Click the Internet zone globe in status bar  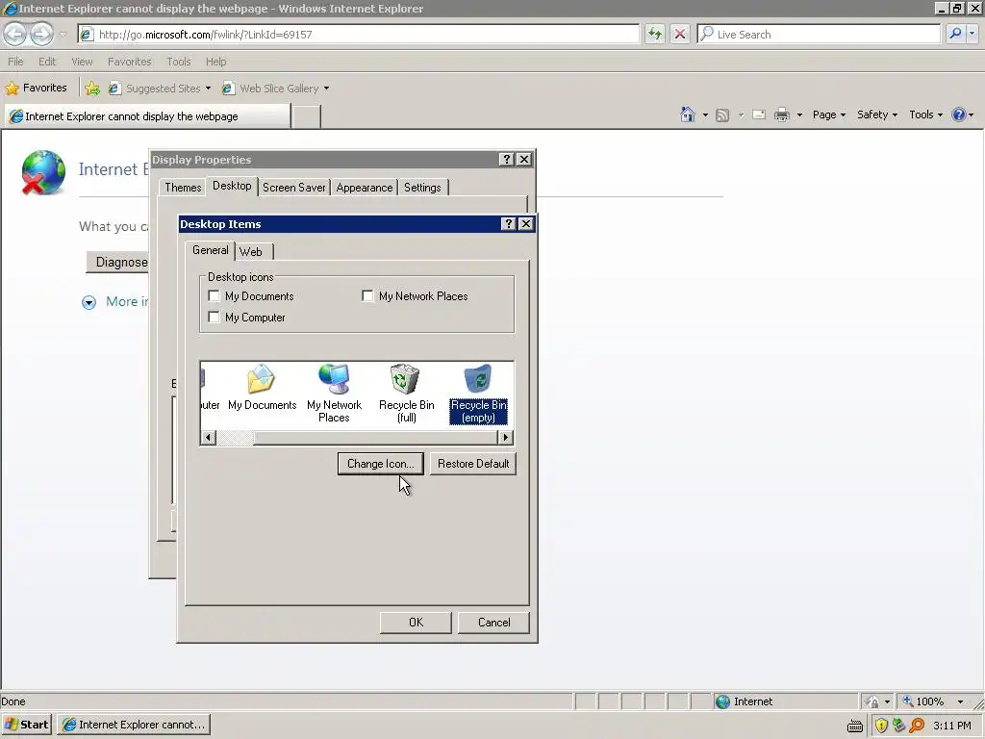pyautogui.click(x=723, y=701)
